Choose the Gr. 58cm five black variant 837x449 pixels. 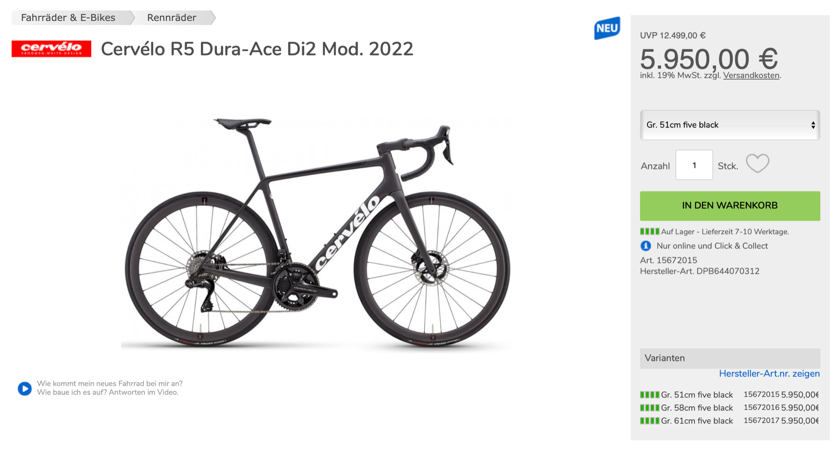click(x=697, y=408)
